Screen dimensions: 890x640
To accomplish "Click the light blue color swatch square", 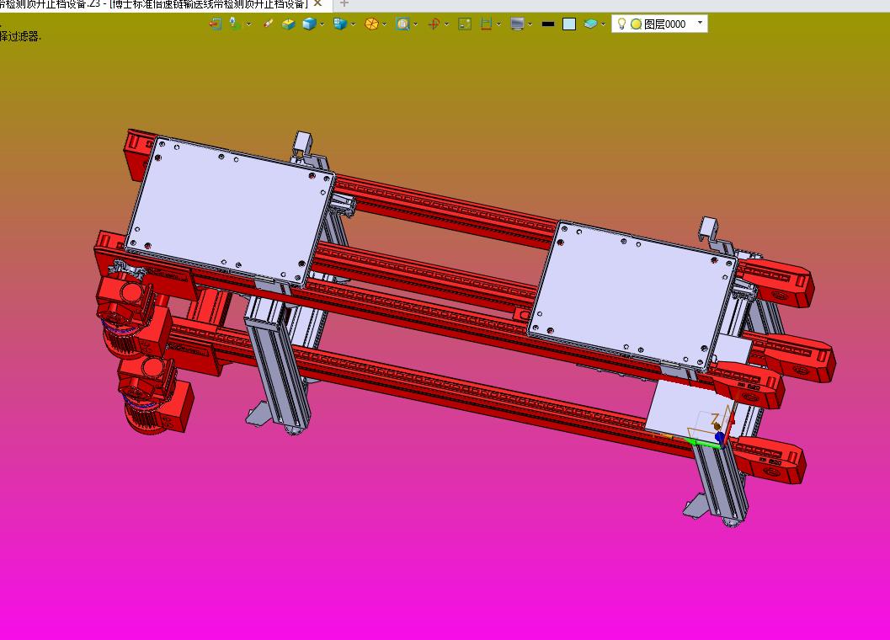I will tap(569, 24).
